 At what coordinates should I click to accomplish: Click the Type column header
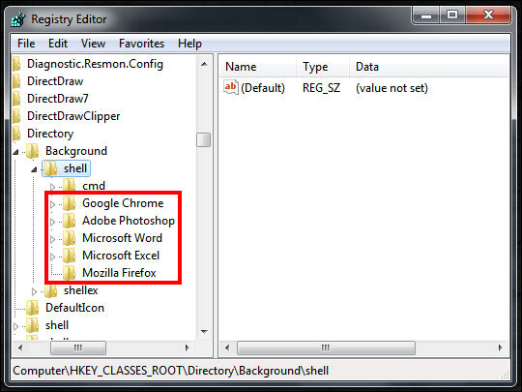(322, 67)
